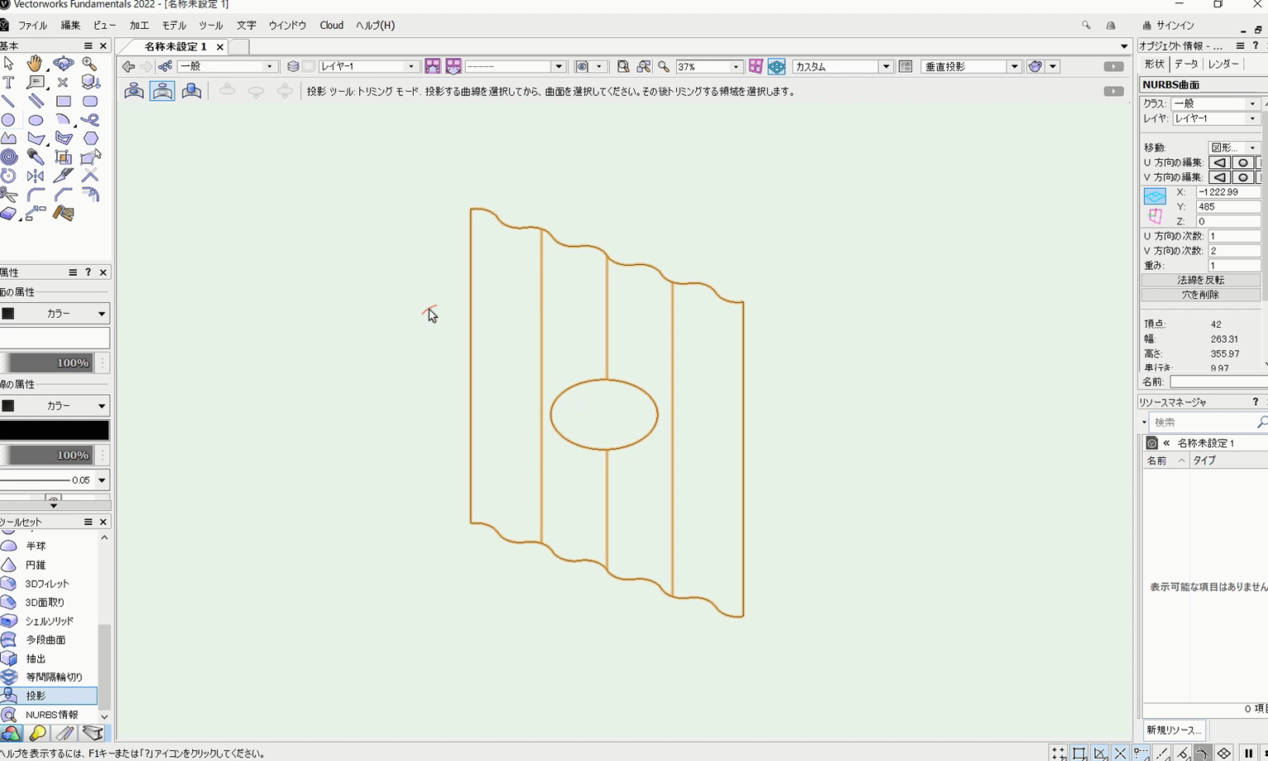Select the third Project tool mode button

point(192,91)
